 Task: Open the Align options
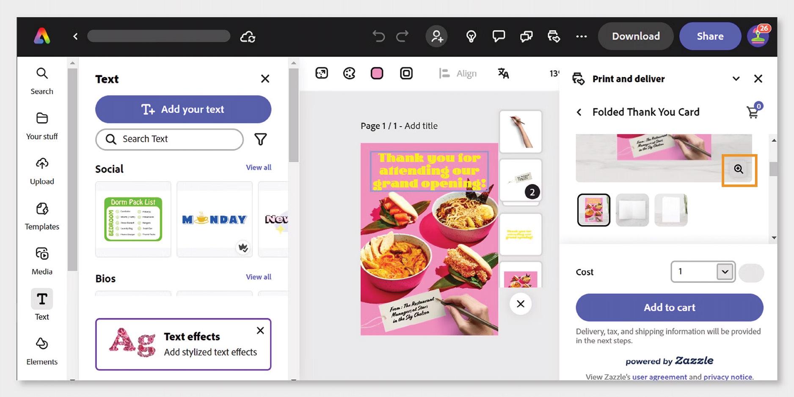(x=458, y=73)
